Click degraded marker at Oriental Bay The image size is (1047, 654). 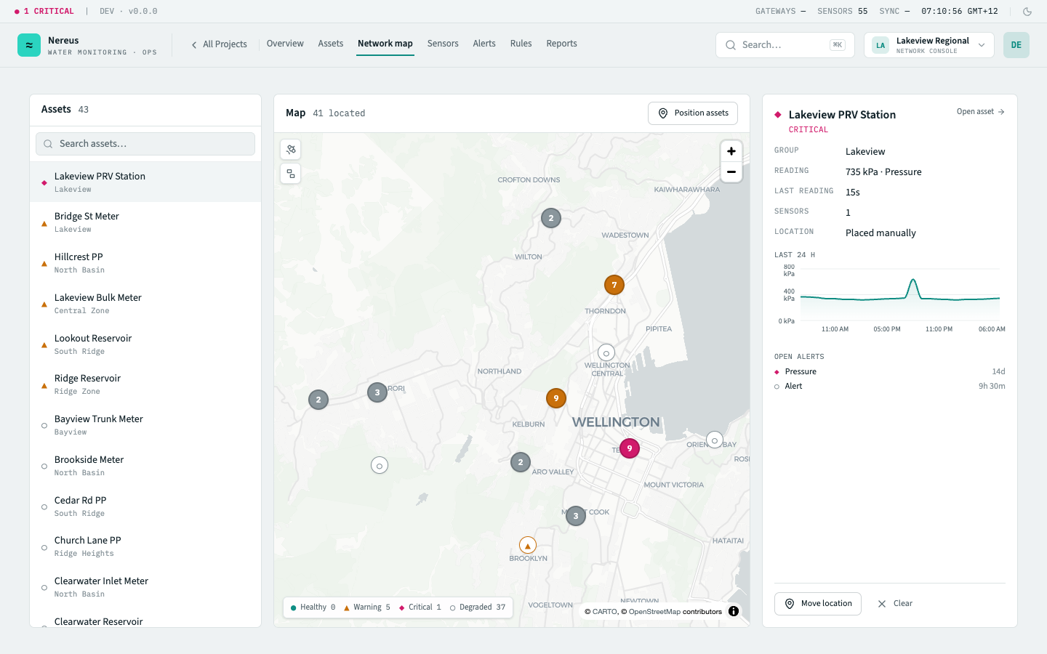pos(715,440)
